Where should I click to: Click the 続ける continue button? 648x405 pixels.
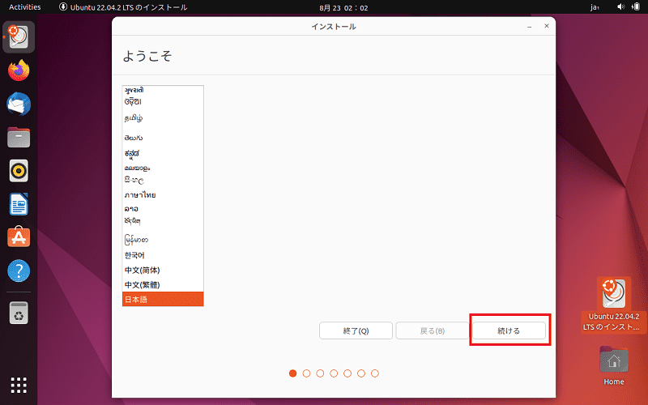[x=509, y=330]
